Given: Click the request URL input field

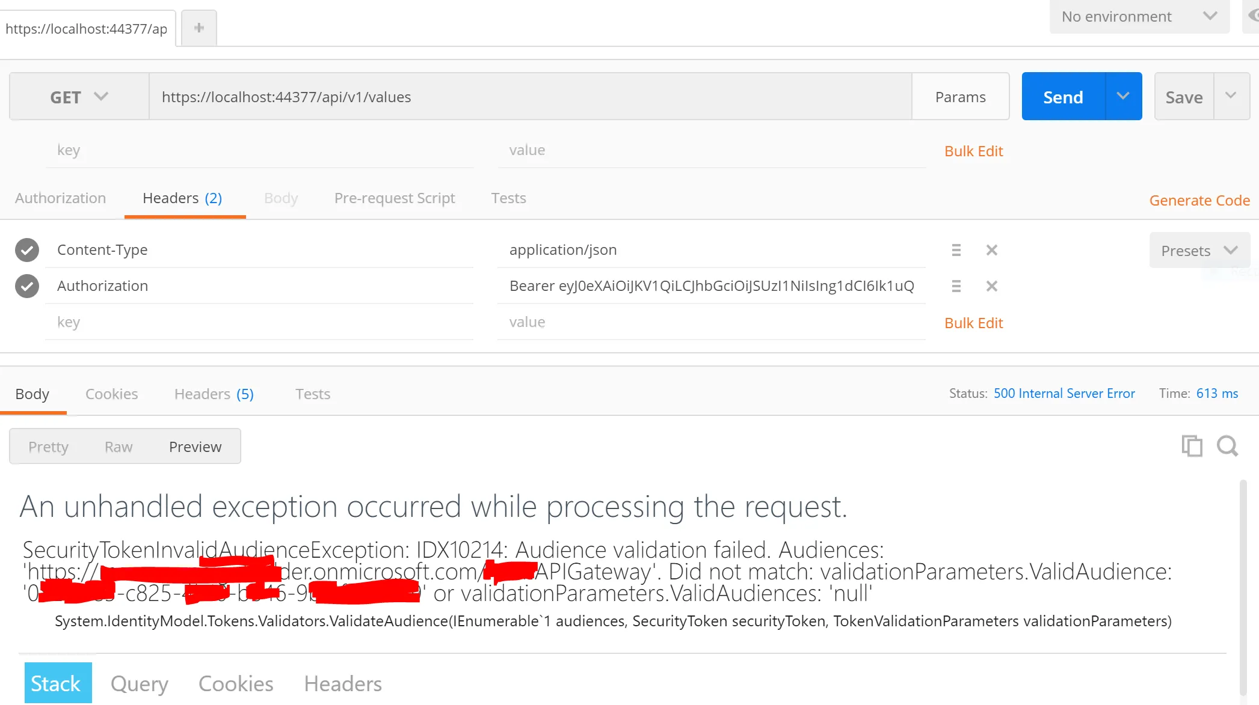Looking at the screenshot, I should [529, 97].
